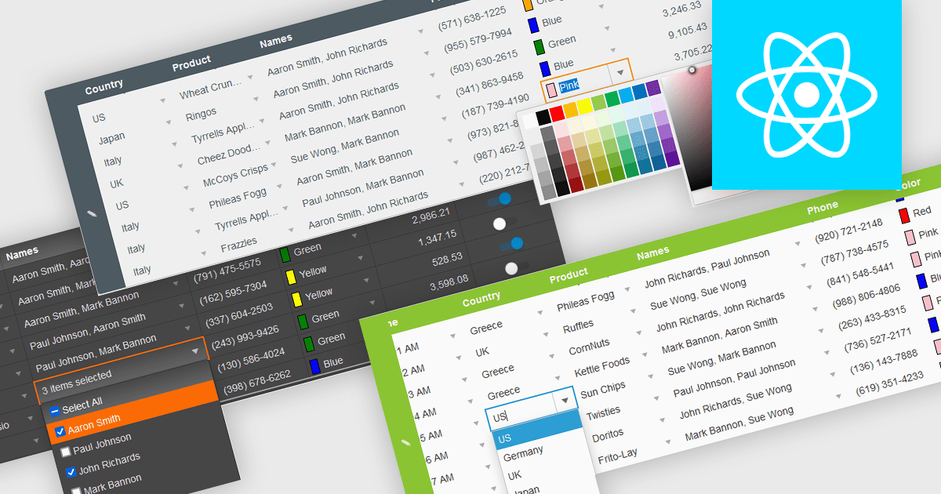Image resolution: width=941 pixels, height=494 pixels.
Task: Click the yellow color box next to (162) 595-7304
Action: click(x=290, y=276)
